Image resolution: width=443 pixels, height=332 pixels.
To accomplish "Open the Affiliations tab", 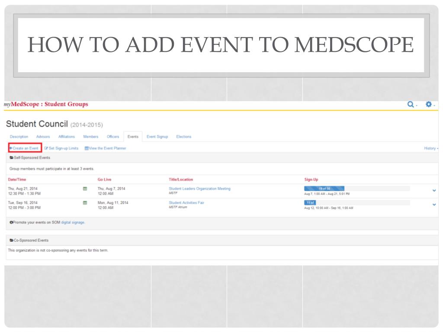I will 66,137.
